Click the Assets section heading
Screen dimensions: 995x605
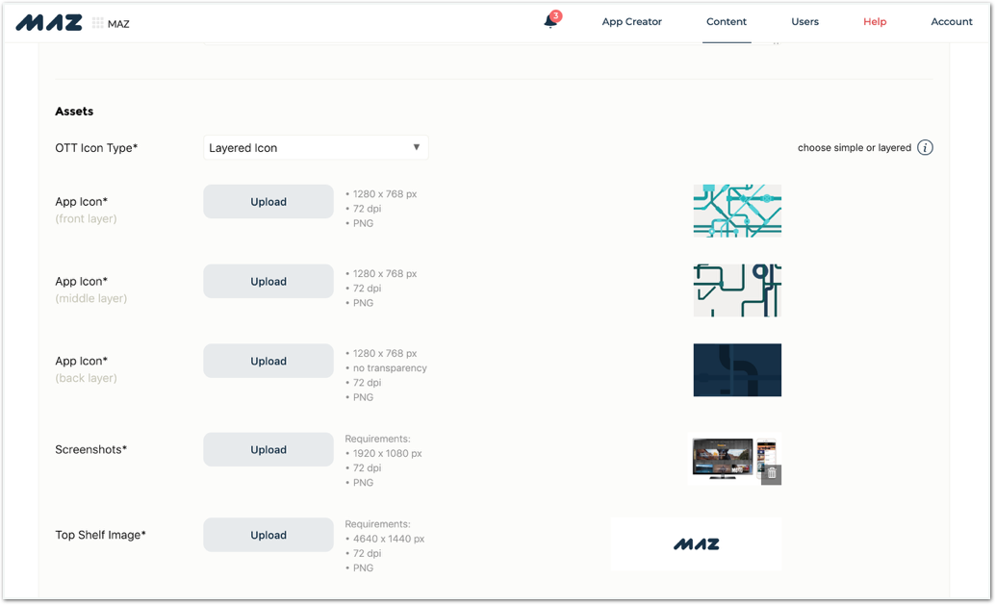coord(74,112)
